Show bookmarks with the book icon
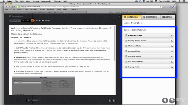The image size is (188, 105). coord(11,9)
